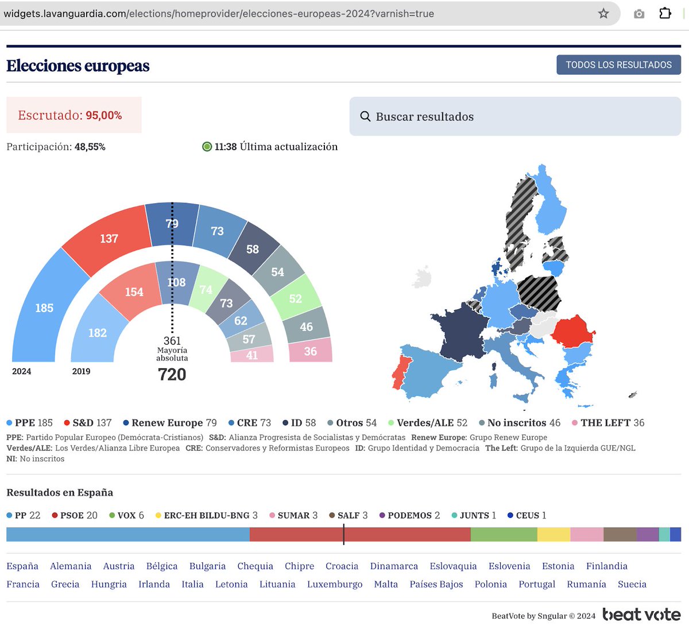Select the S&D red legend dot
This screenshot has width=689, height=634.
(x=68, y=423)
